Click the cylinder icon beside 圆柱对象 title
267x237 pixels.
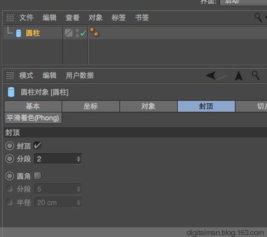pyautogui.click(x=11, y=92)
